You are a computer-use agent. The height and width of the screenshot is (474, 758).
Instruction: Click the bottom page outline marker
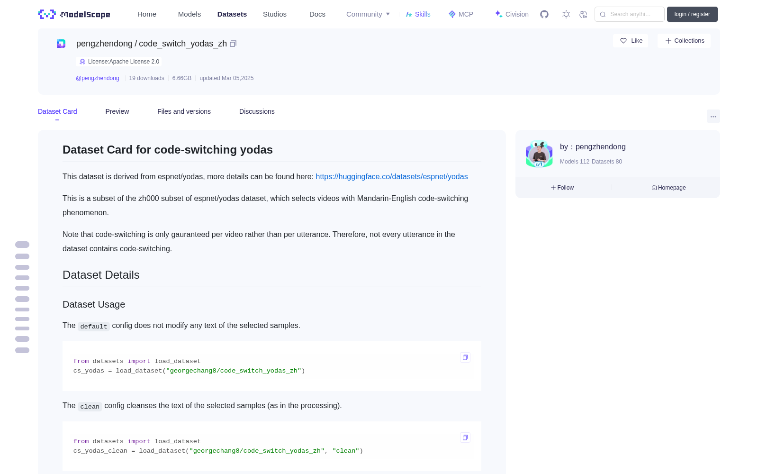22,350
